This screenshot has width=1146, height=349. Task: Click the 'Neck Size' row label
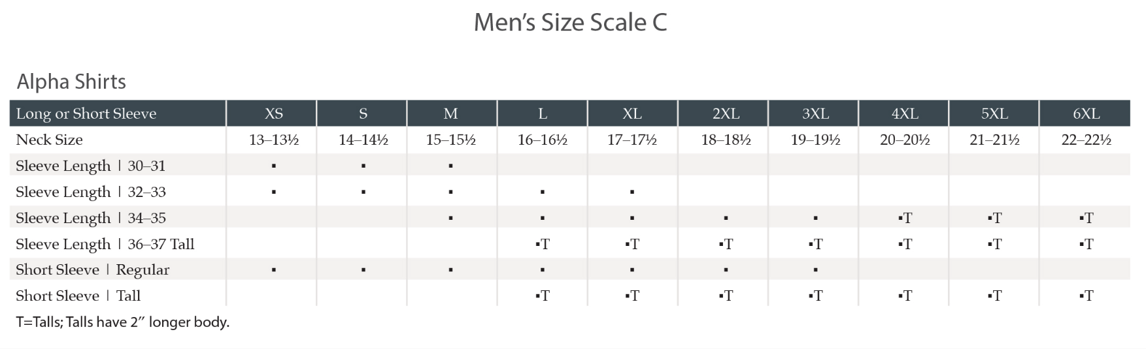[50, 140]
